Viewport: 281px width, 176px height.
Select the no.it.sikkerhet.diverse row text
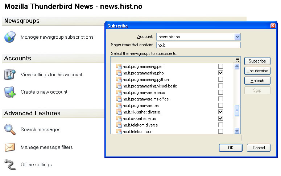click(141, 112)
